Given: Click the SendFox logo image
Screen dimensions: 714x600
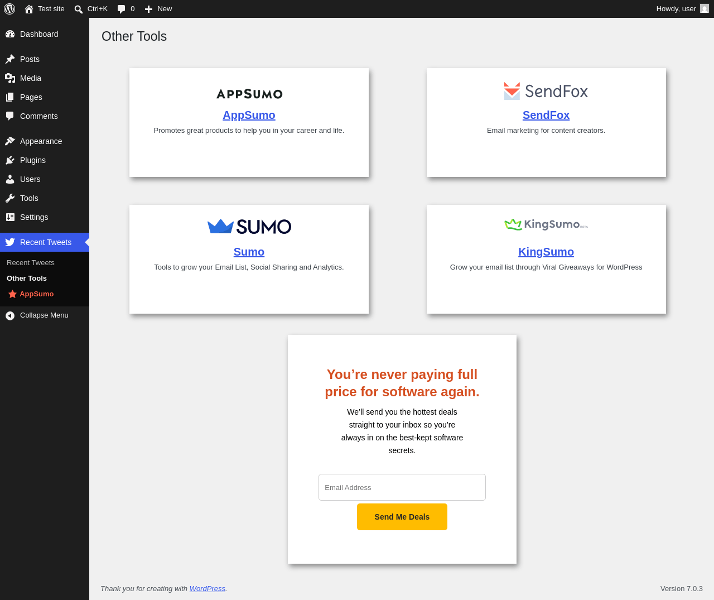Looking at the screenshot, I should pyautogui.click(x=546, y=91).
